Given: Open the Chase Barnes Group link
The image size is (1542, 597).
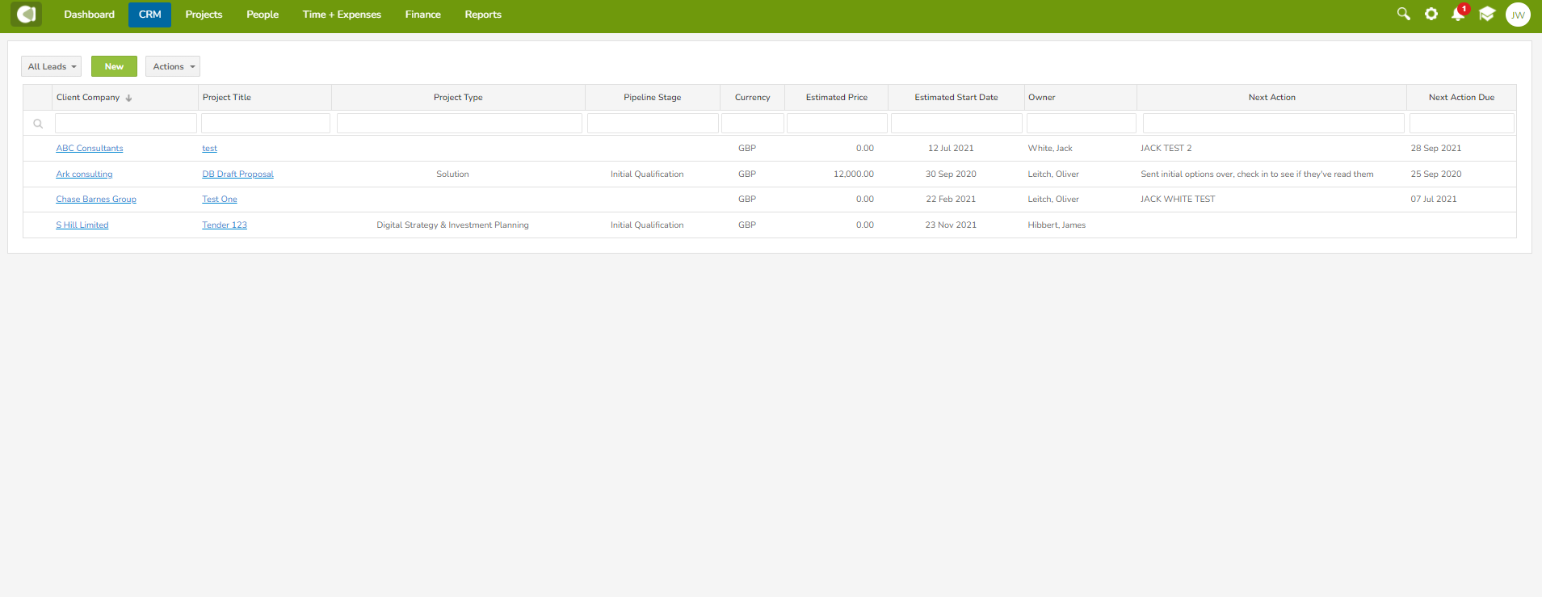Looking at the screenshot, I should tap(96, 200).
